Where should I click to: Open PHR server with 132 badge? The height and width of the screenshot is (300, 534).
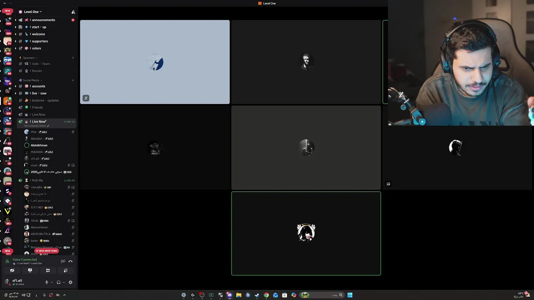[x=8, y=61]
